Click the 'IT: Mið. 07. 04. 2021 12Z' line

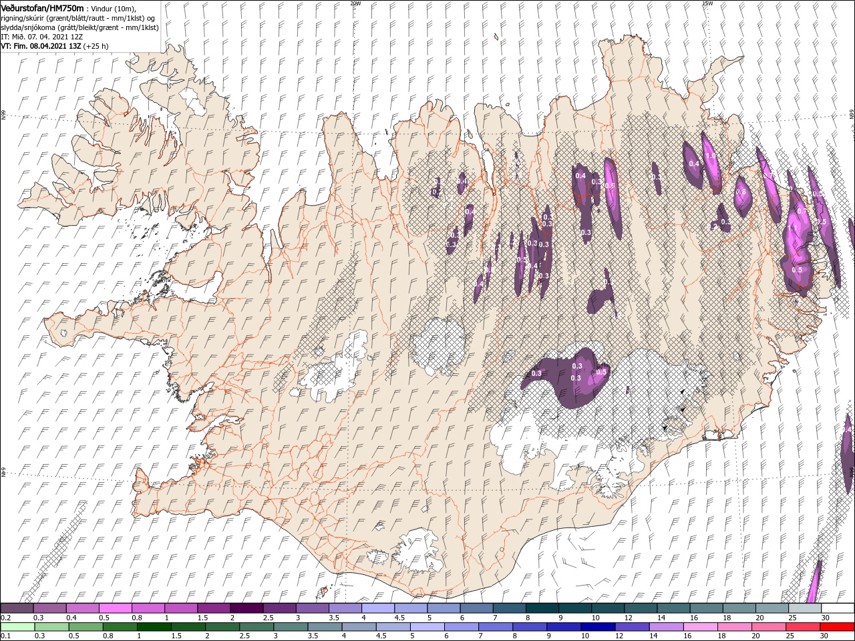[x=42, y=36]
